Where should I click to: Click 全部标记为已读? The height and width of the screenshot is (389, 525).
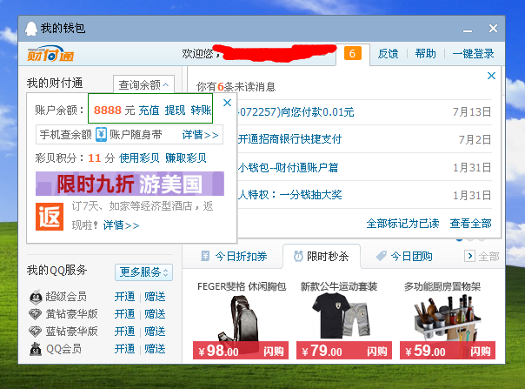(x=402, y=224)
